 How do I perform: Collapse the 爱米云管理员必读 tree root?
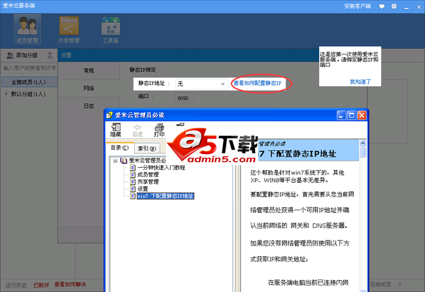point(115,161)
